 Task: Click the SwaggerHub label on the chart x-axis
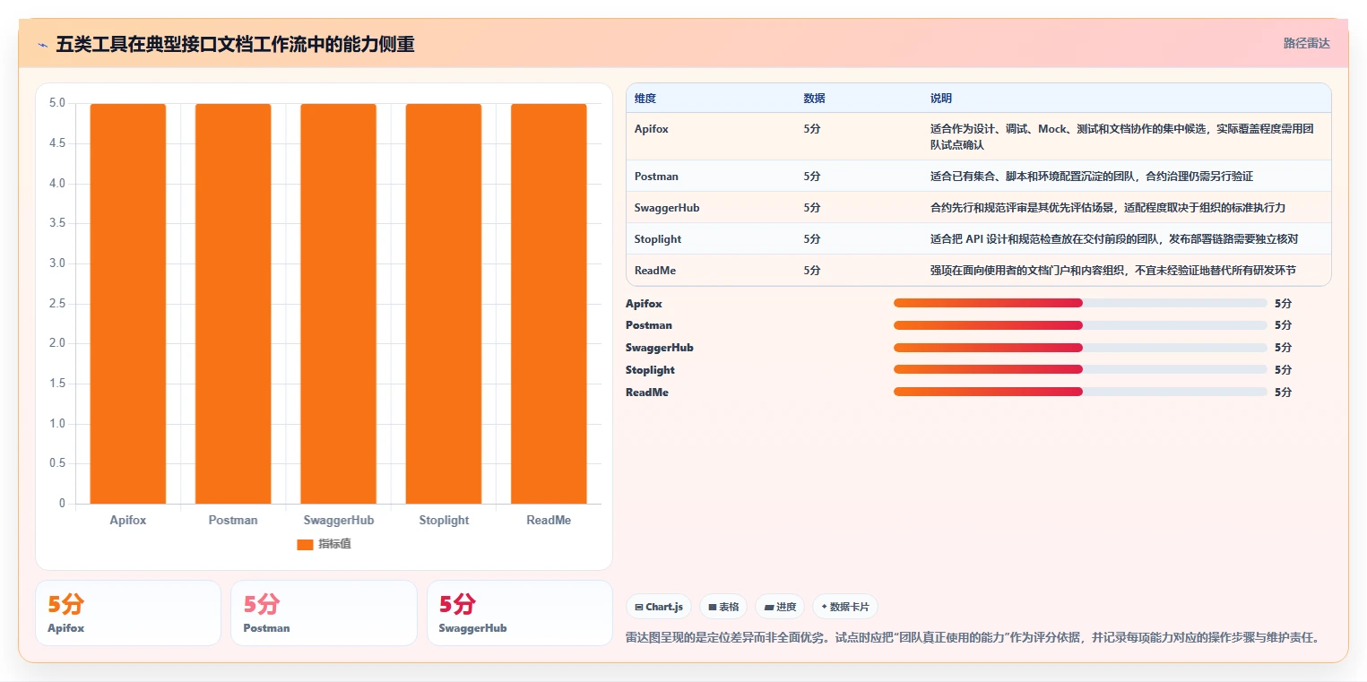(339, 521)
